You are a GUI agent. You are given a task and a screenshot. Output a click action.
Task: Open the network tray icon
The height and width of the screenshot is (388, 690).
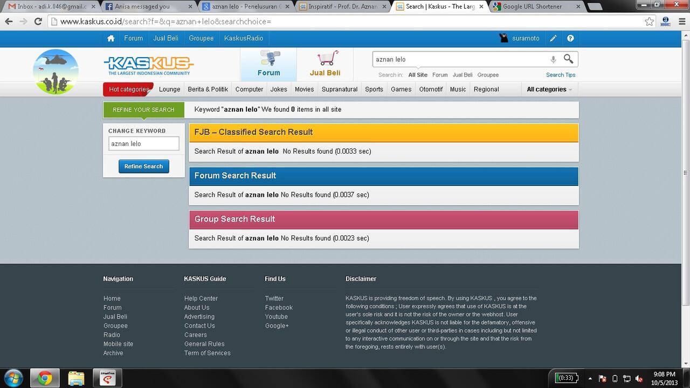(627, 378)
